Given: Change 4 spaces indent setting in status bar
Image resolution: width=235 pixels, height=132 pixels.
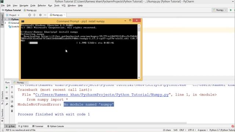Looking at the screenshot, I should (x=202, y=130).
